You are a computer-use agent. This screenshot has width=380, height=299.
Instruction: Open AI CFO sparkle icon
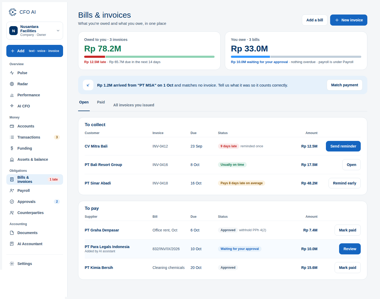[12, 106]
